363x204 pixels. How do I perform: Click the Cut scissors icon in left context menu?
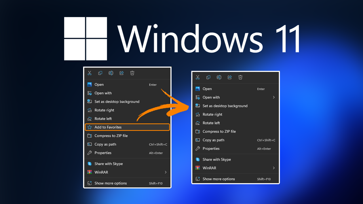point(90,73)
